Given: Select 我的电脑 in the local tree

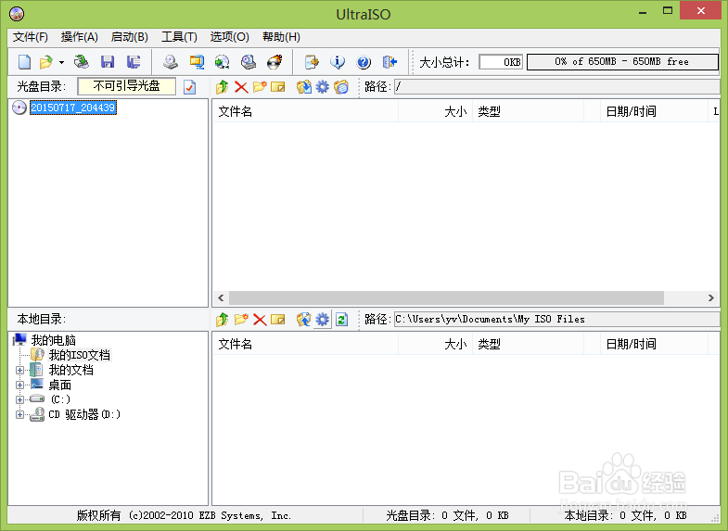Looking at the screenshot, I should (x=54, y=340).
